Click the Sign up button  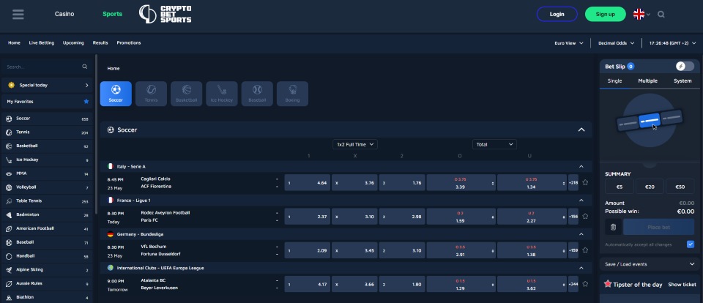click(606, 15)
